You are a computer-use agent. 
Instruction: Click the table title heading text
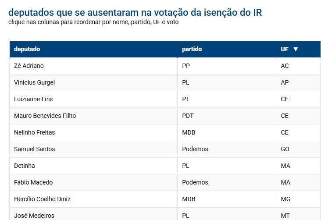pos(136,12)
